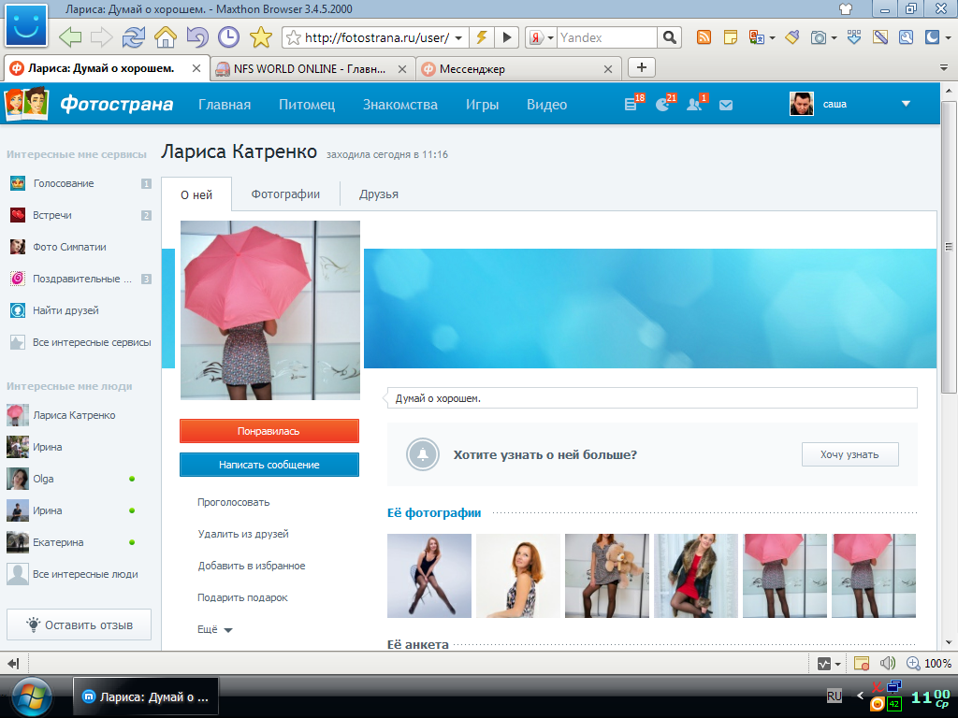
Task: Go to the browser home page
Action: pyautogui.click(x=166, y=37)
